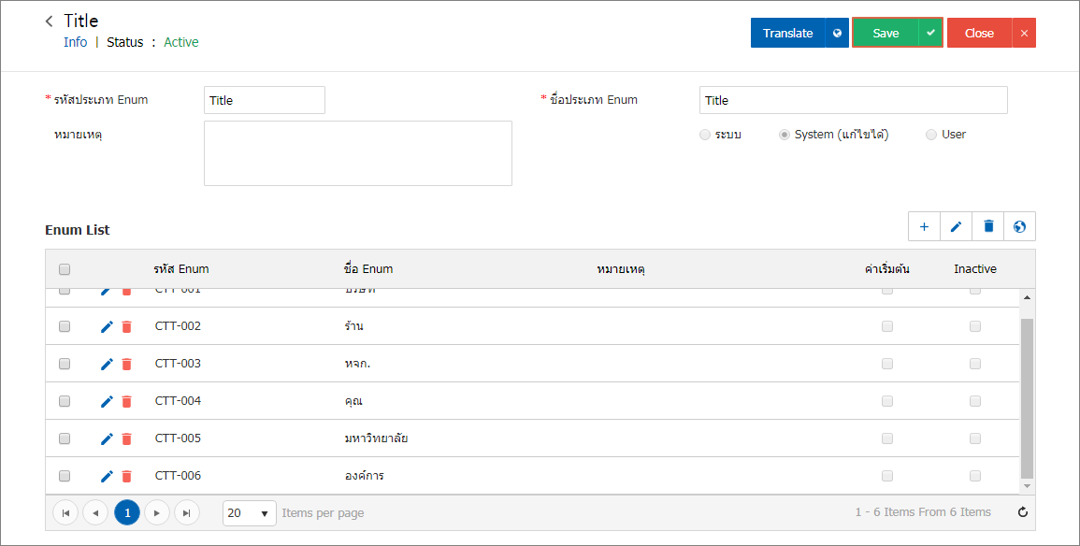Open the items per page dropdown
Image resolution: width=1080 pixels, height=546 pixels.
tap(250, 513)
